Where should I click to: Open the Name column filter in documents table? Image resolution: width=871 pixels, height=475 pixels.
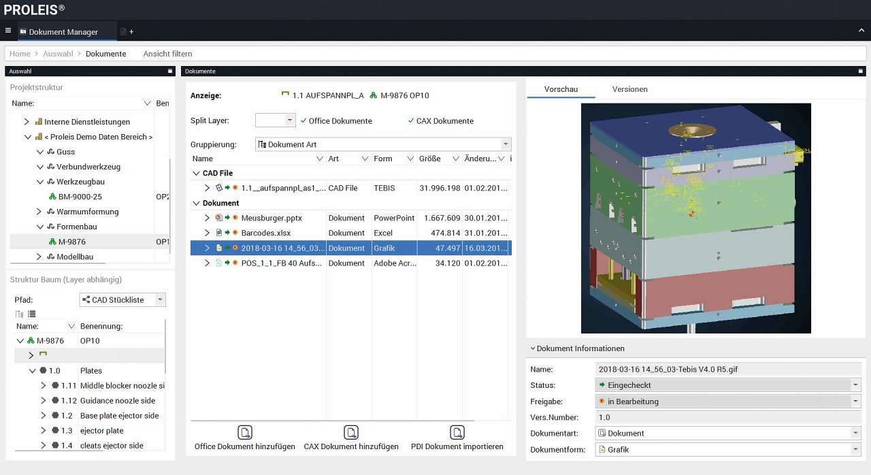coord(320,159)
